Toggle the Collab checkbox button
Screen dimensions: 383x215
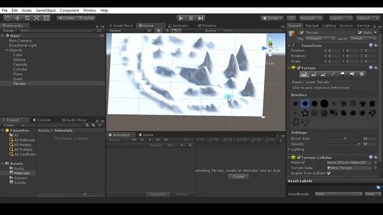(x=272, y=19)
